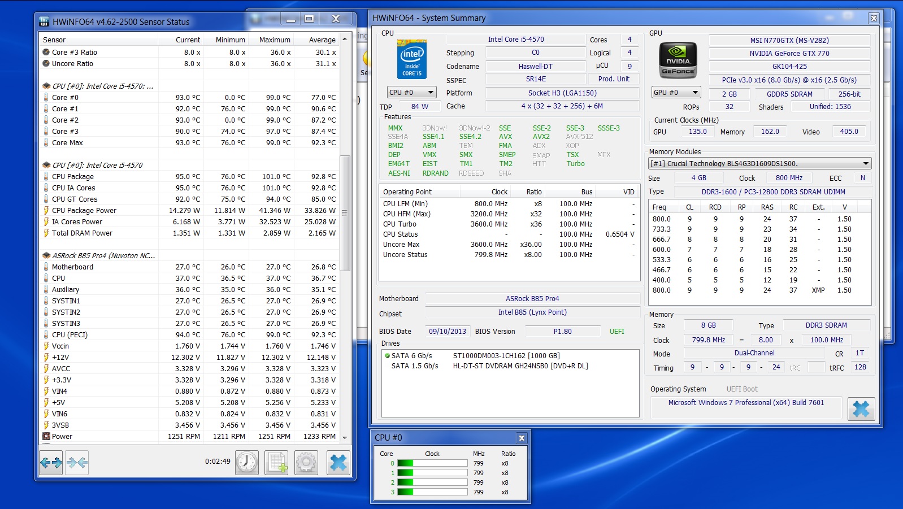Click the collapse columns arrows icon
Viewport: 903px width, 509px height.
(x=77, y=463)
